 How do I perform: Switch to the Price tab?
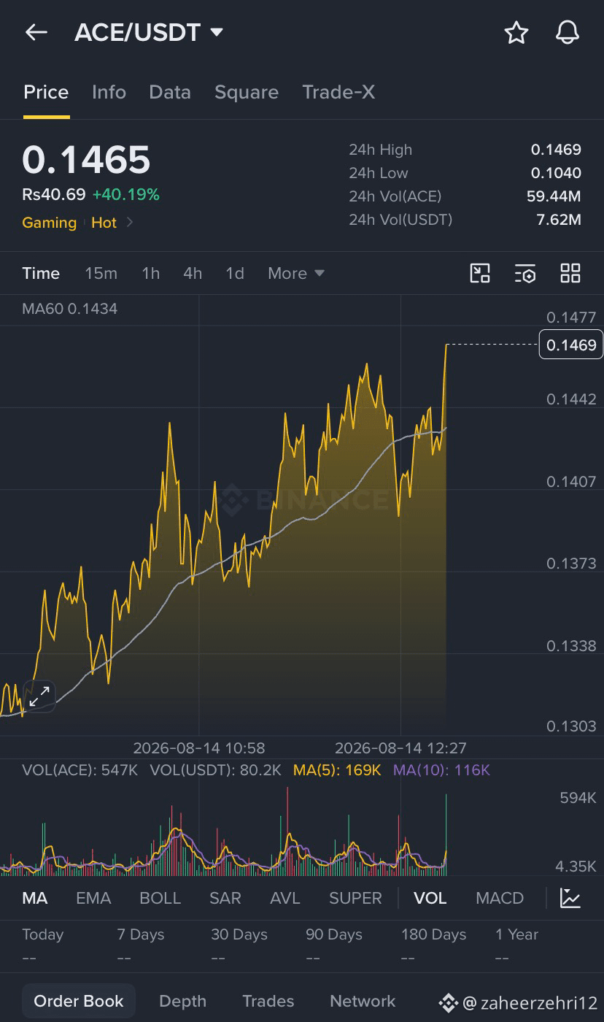46,93
